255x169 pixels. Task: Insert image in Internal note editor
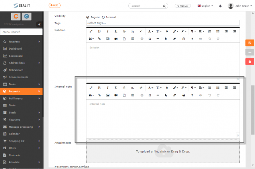pos(108,95)
